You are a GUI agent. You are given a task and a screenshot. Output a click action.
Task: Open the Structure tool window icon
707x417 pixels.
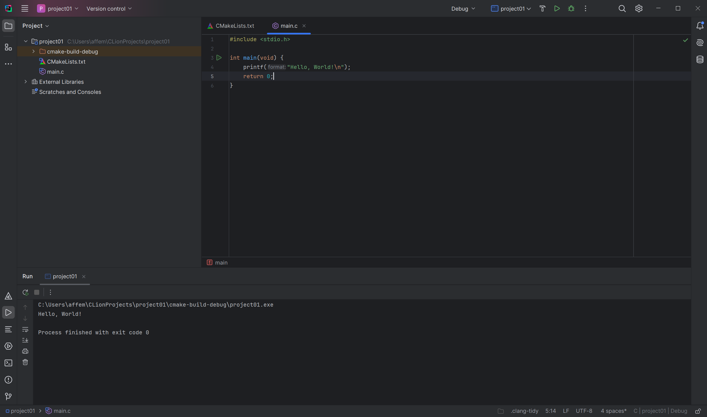pyautogui.click(x=8, y=47)
